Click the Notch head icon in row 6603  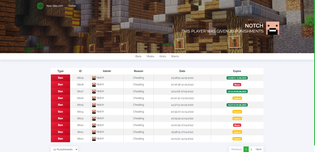tap(94, 118)
